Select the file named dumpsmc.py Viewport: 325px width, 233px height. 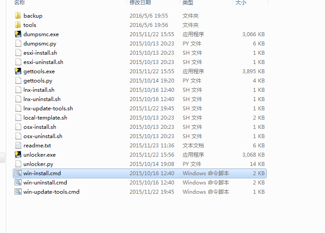pyautogui.click(x=40, y=44)
